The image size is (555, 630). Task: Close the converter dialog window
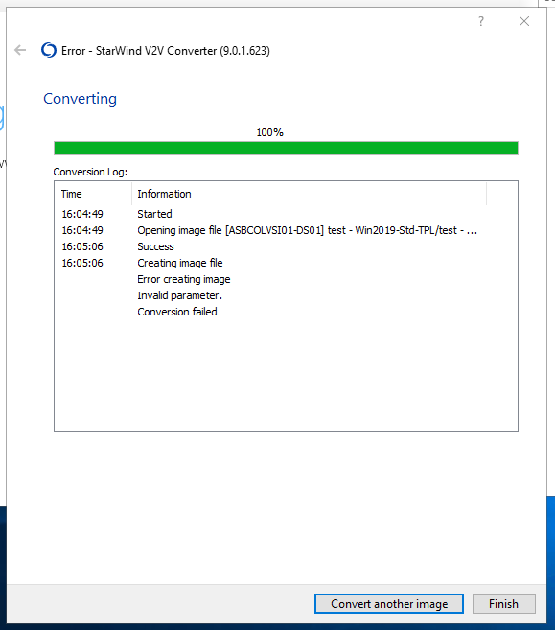click(x=523, y=21)
